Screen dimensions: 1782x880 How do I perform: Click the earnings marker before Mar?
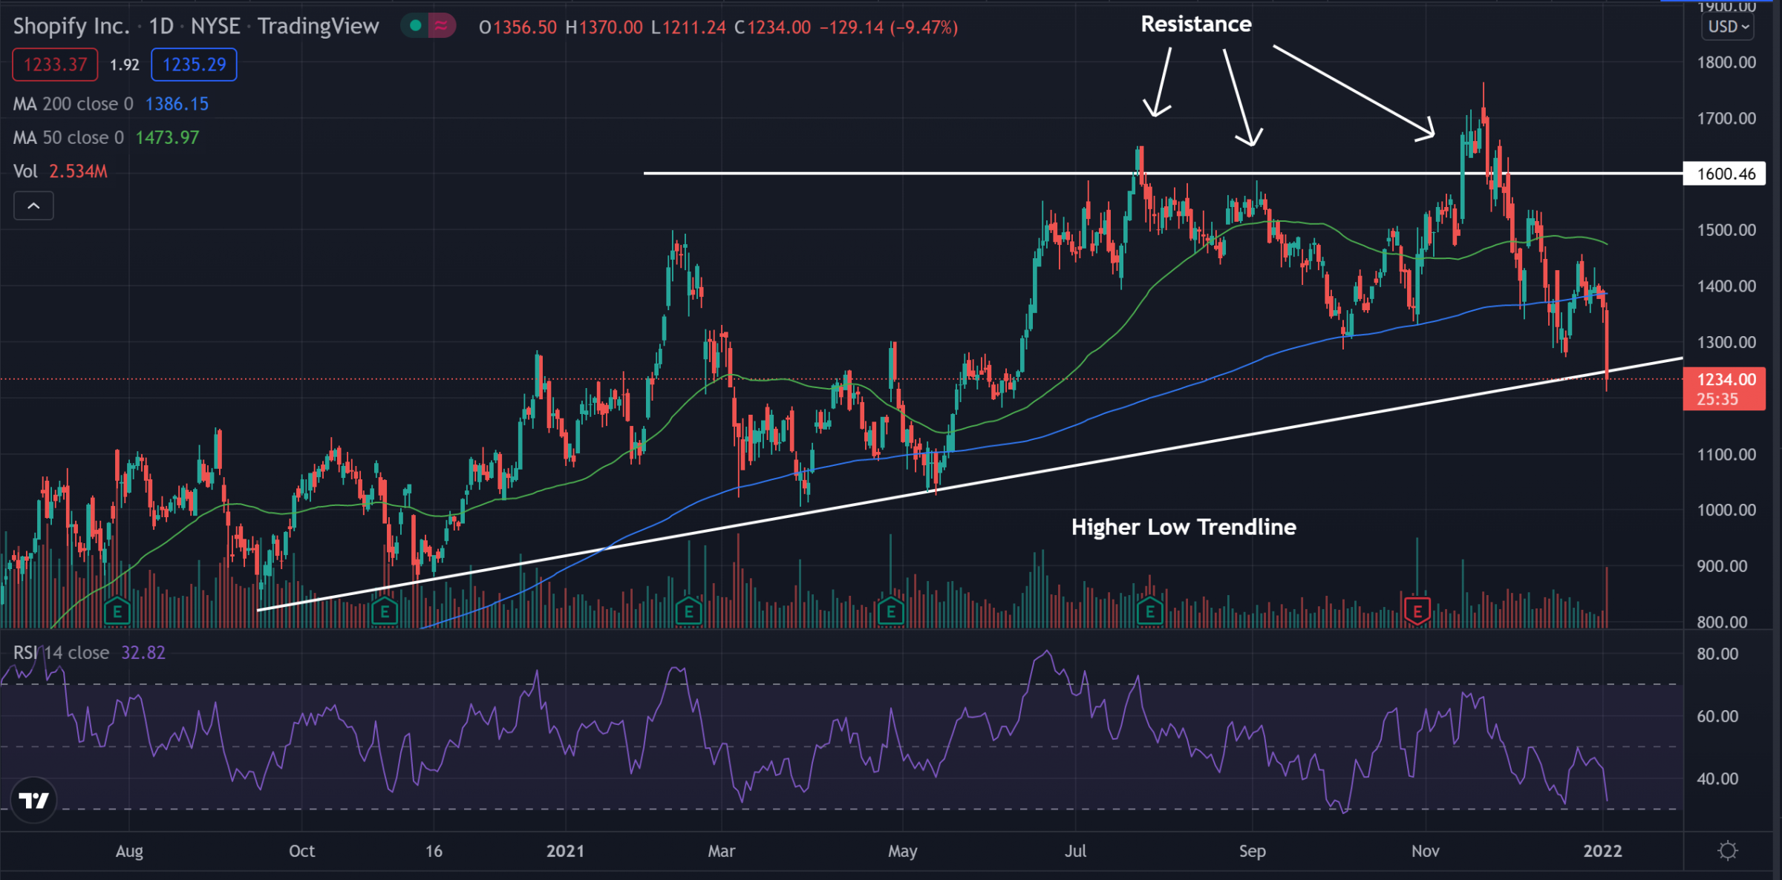(689, 613)
